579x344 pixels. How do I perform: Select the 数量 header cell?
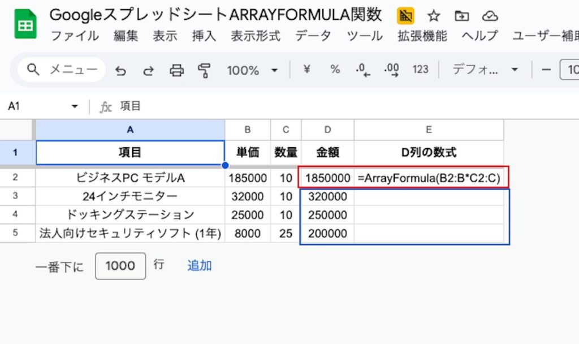coord(286,152)
